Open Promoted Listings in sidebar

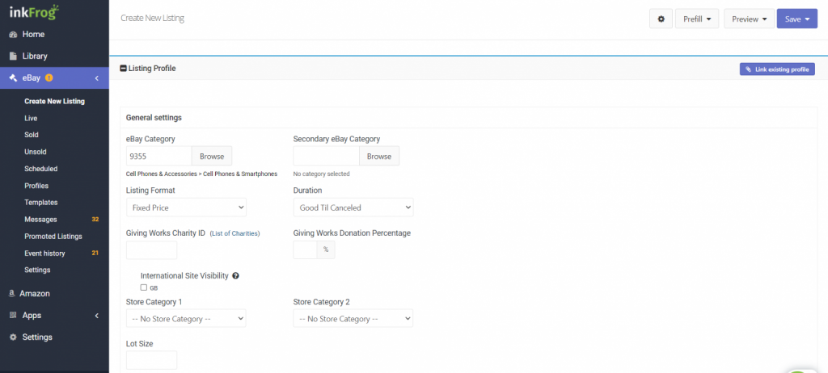click(x=53, y=237)
